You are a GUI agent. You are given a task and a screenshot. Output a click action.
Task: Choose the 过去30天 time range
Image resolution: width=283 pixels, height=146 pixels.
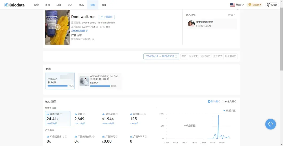coord(205,56)
